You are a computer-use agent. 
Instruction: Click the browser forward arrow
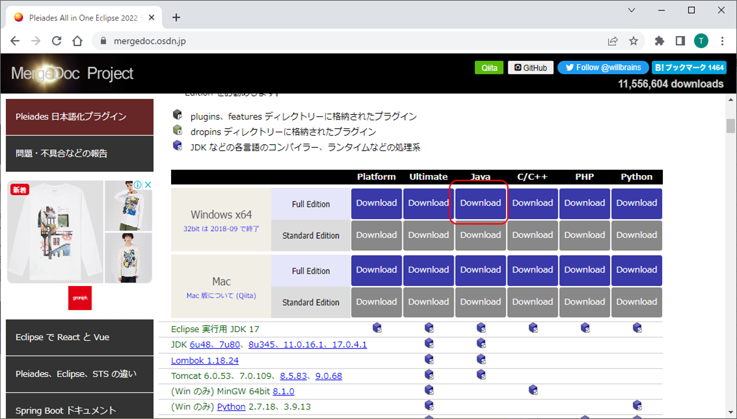pos(35,41)
